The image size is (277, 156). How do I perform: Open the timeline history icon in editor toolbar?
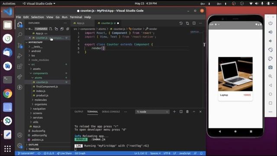pyautogui.click(x=181, y=23)
